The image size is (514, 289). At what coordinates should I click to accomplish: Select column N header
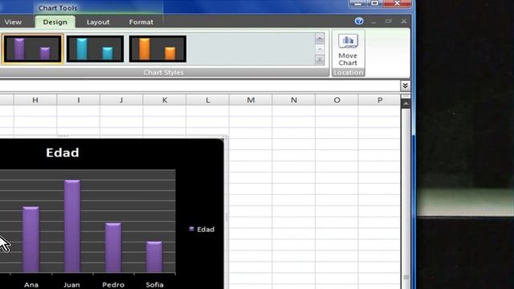coord(294,100)
